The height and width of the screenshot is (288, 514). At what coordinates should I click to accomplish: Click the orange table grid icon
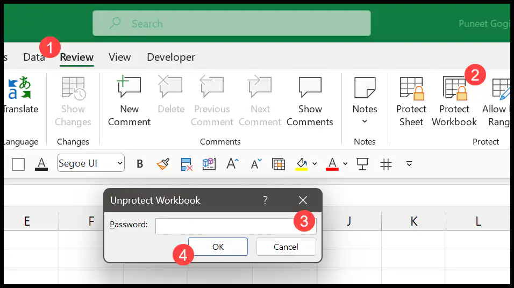279,164
